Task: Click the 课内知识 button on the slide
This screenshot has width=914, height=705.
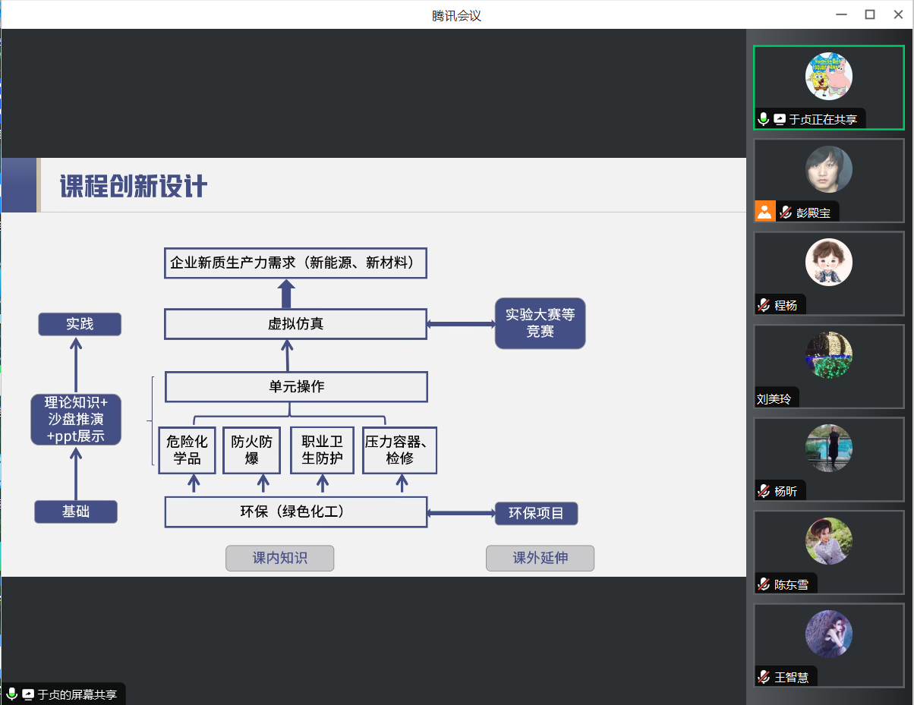Action: click(x=279, y=558)
